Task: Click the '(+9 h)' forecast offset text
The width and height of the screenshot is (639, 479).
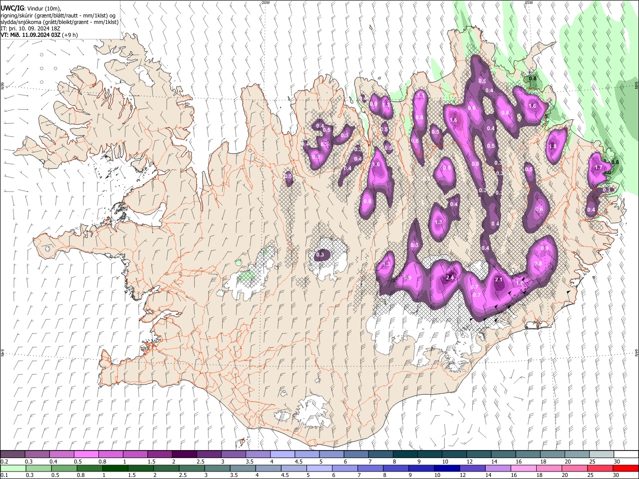Action: [70, 35]
